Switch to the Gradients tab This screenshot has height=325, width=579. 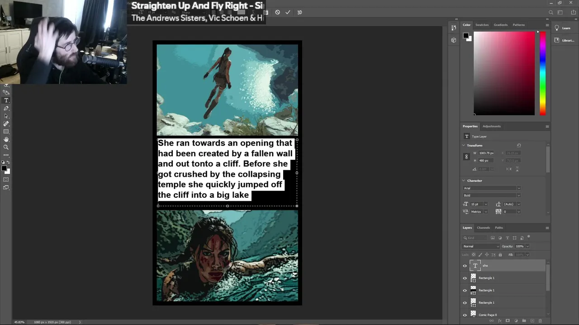[501, 25]
